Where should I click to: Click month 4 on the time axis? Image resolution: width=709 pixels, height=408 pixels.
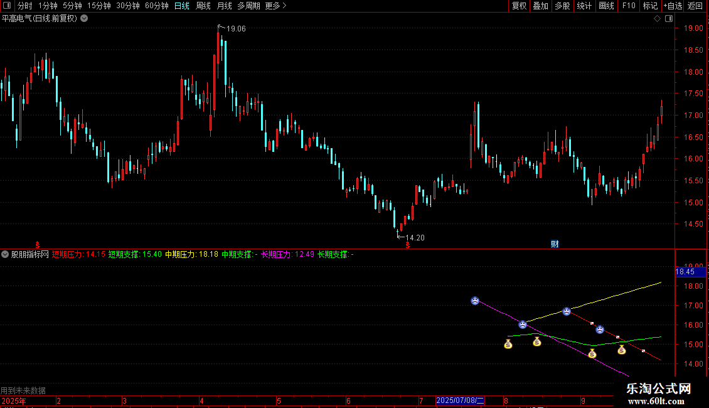pyautogui.click(x=201, y=400)
